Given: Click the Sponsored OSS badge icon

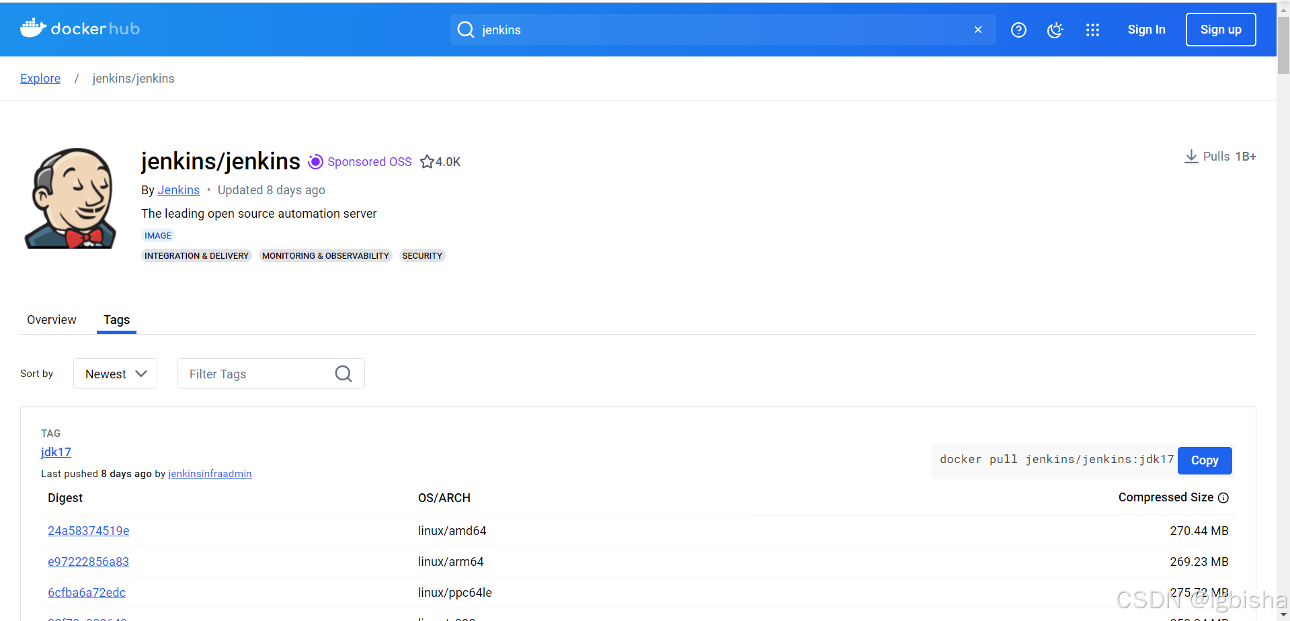Looking at the screenshot, I should click(x=315, y=161).
